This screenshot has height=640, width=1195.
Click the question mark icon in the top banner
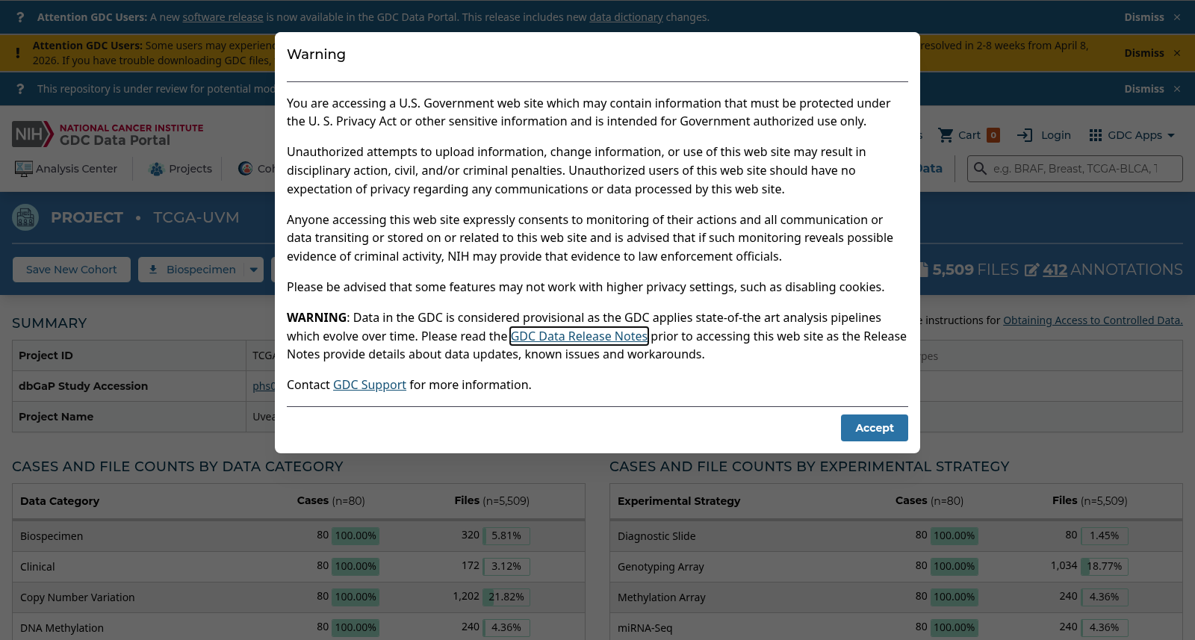(20, 17)
